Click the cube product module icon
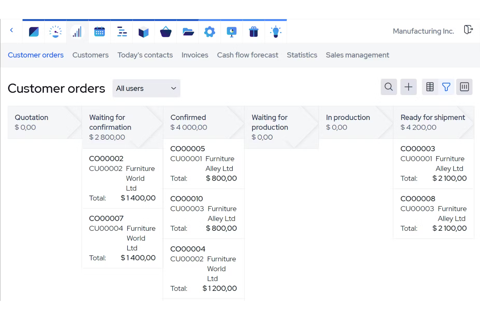Viewport: 480px width, 320px height. (143, 31)
